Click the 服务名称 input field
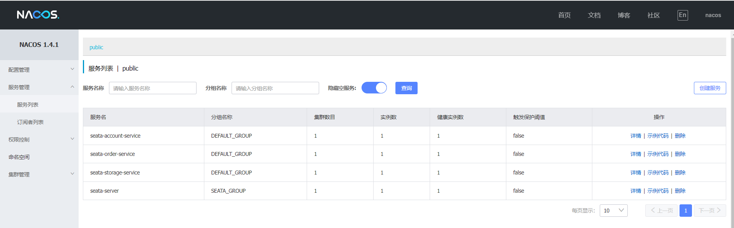 click(x=153, y=88)
